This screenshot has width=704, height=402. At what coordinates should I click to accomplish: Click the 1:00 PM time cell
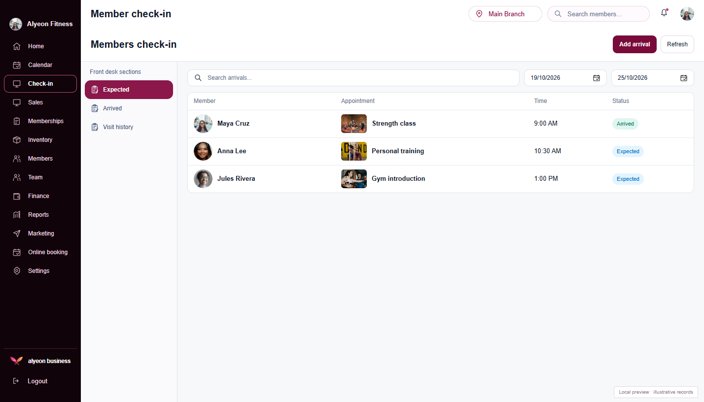click(546, 179)
